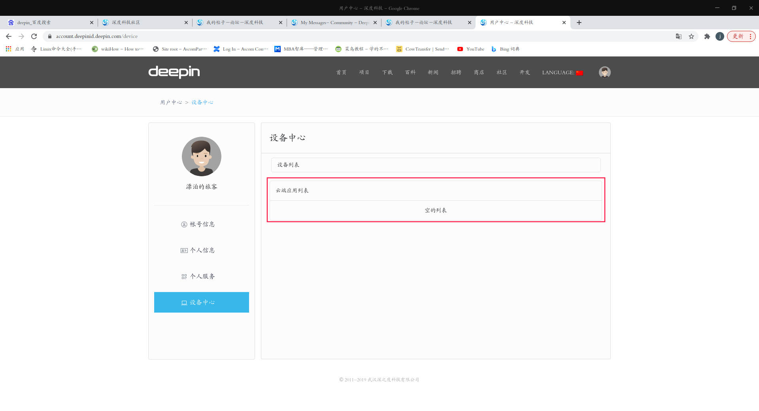The image size is (759, 411).
Task: Open 项目 in the navigation menu
Action: tap(364, 72)
